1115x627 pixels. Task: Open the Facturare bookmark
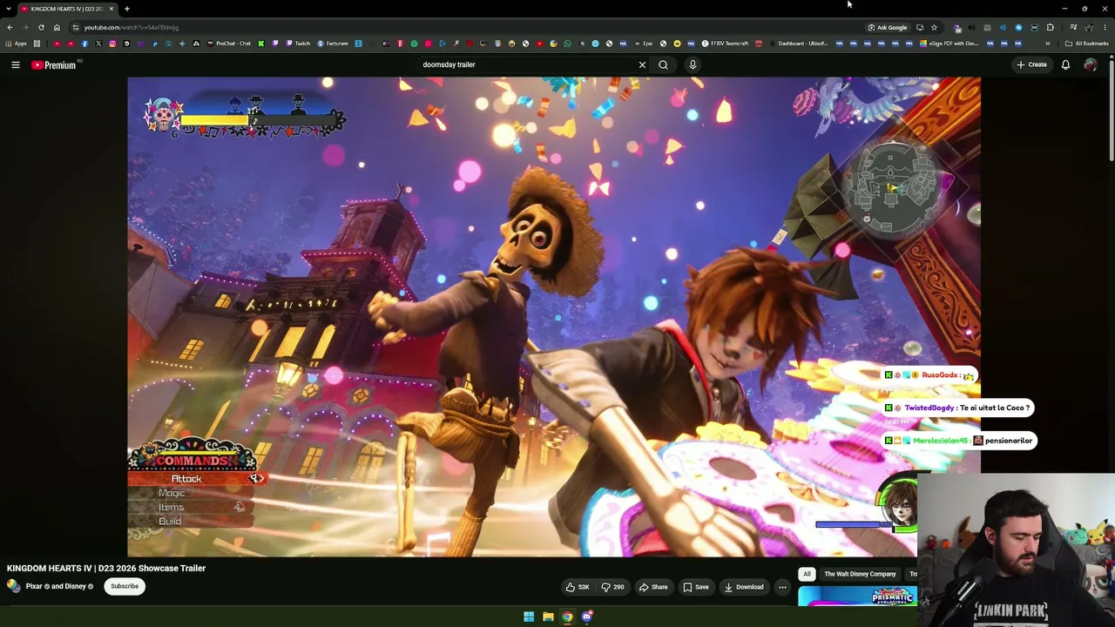point(333,44)
